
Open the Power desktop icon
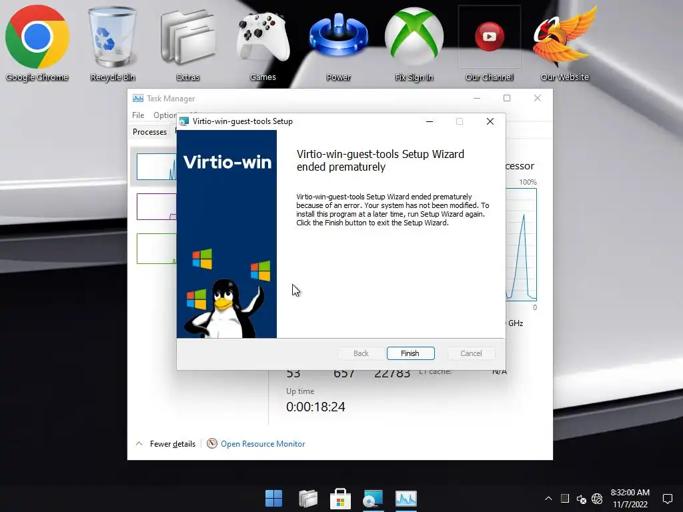click(338, 43)
